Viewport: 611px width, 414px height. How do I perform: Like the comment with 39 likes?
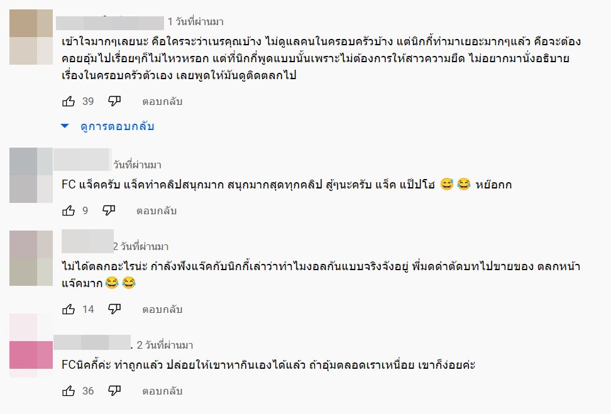click(69, 101)
